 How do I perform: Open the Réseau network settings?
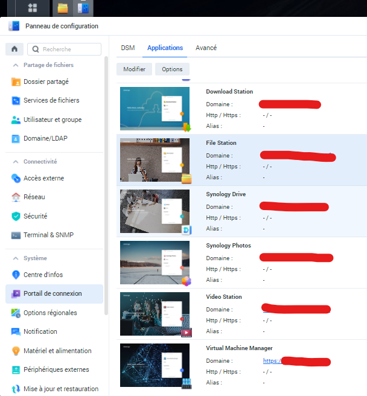(x=34, y=197)
